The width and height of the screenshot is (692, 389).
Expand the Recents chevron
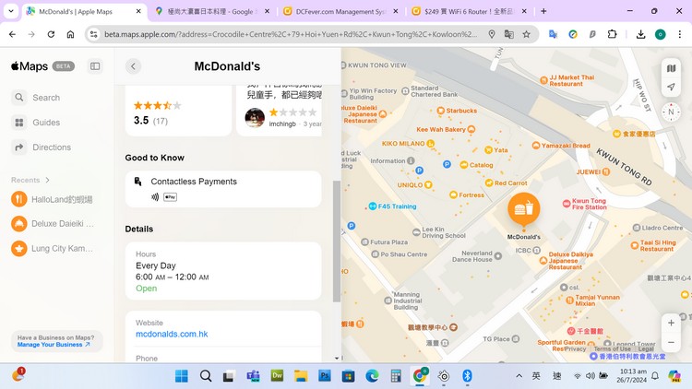tap(48, 180)
